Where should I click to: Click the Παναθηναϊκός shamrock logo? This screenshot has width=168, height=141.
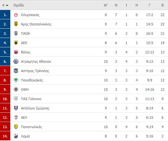point(16,80)
